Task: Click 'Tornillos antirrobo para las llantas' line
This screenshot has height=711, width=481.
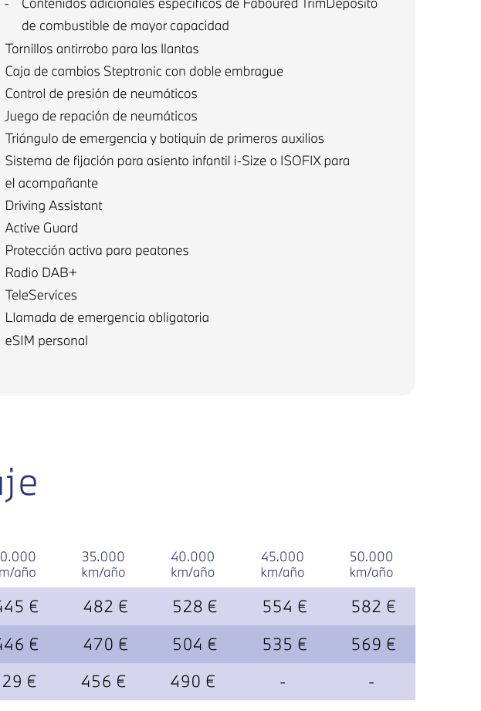Action: 102,49
